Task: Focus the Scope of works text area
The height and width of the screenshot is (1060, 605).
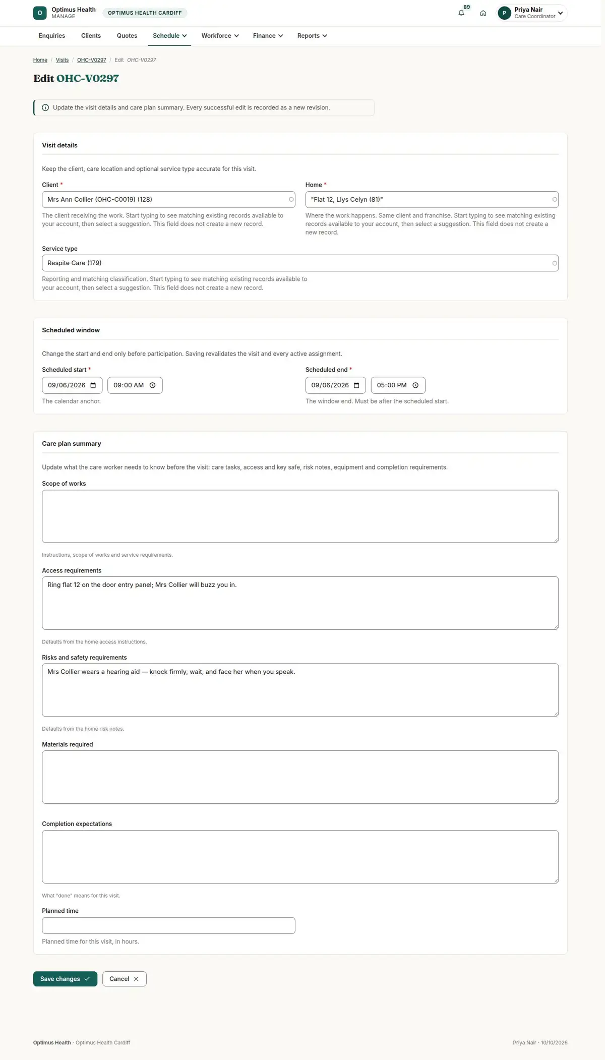Action: click(300, 516)
